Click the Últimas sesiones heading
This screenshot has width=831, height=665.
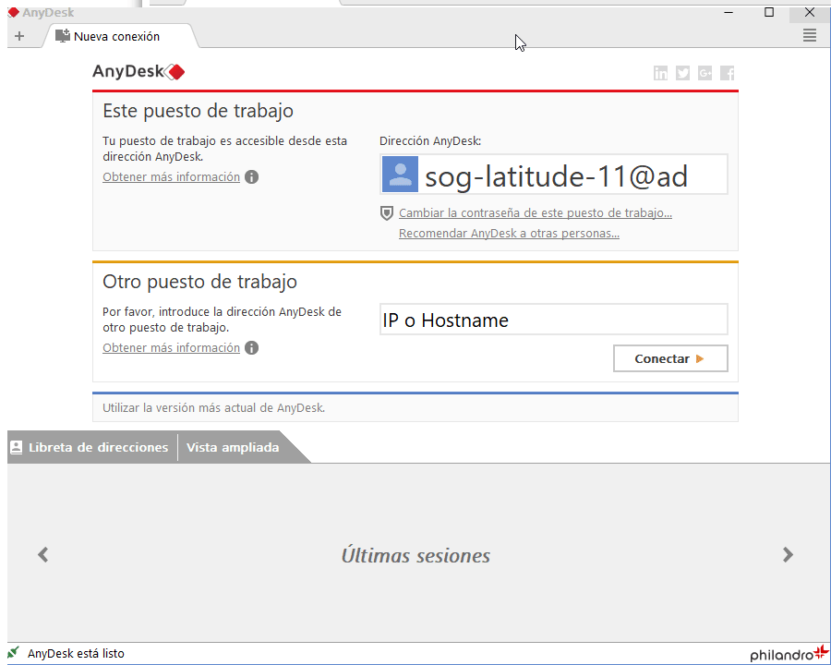[415, 555]
